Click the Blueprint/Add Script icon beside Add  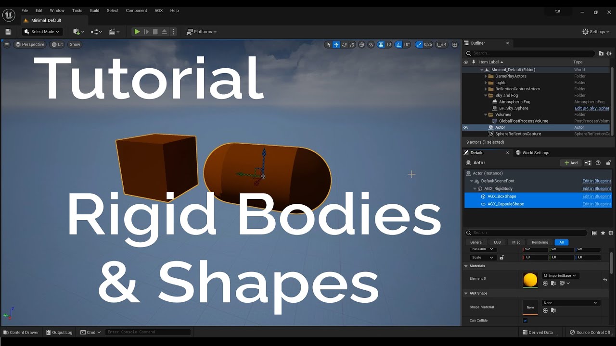click(588, 163)
